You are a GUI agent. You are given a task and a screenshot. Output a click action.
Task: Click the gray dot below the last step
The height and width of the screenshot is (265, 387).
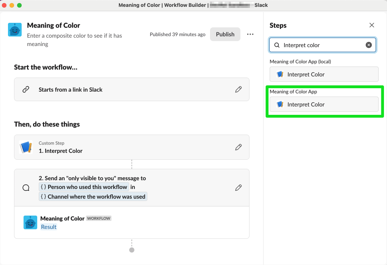[131, 250]
